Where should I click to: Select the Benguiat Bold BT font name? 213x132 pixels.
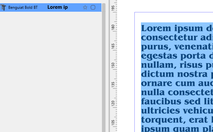[23, 7]
